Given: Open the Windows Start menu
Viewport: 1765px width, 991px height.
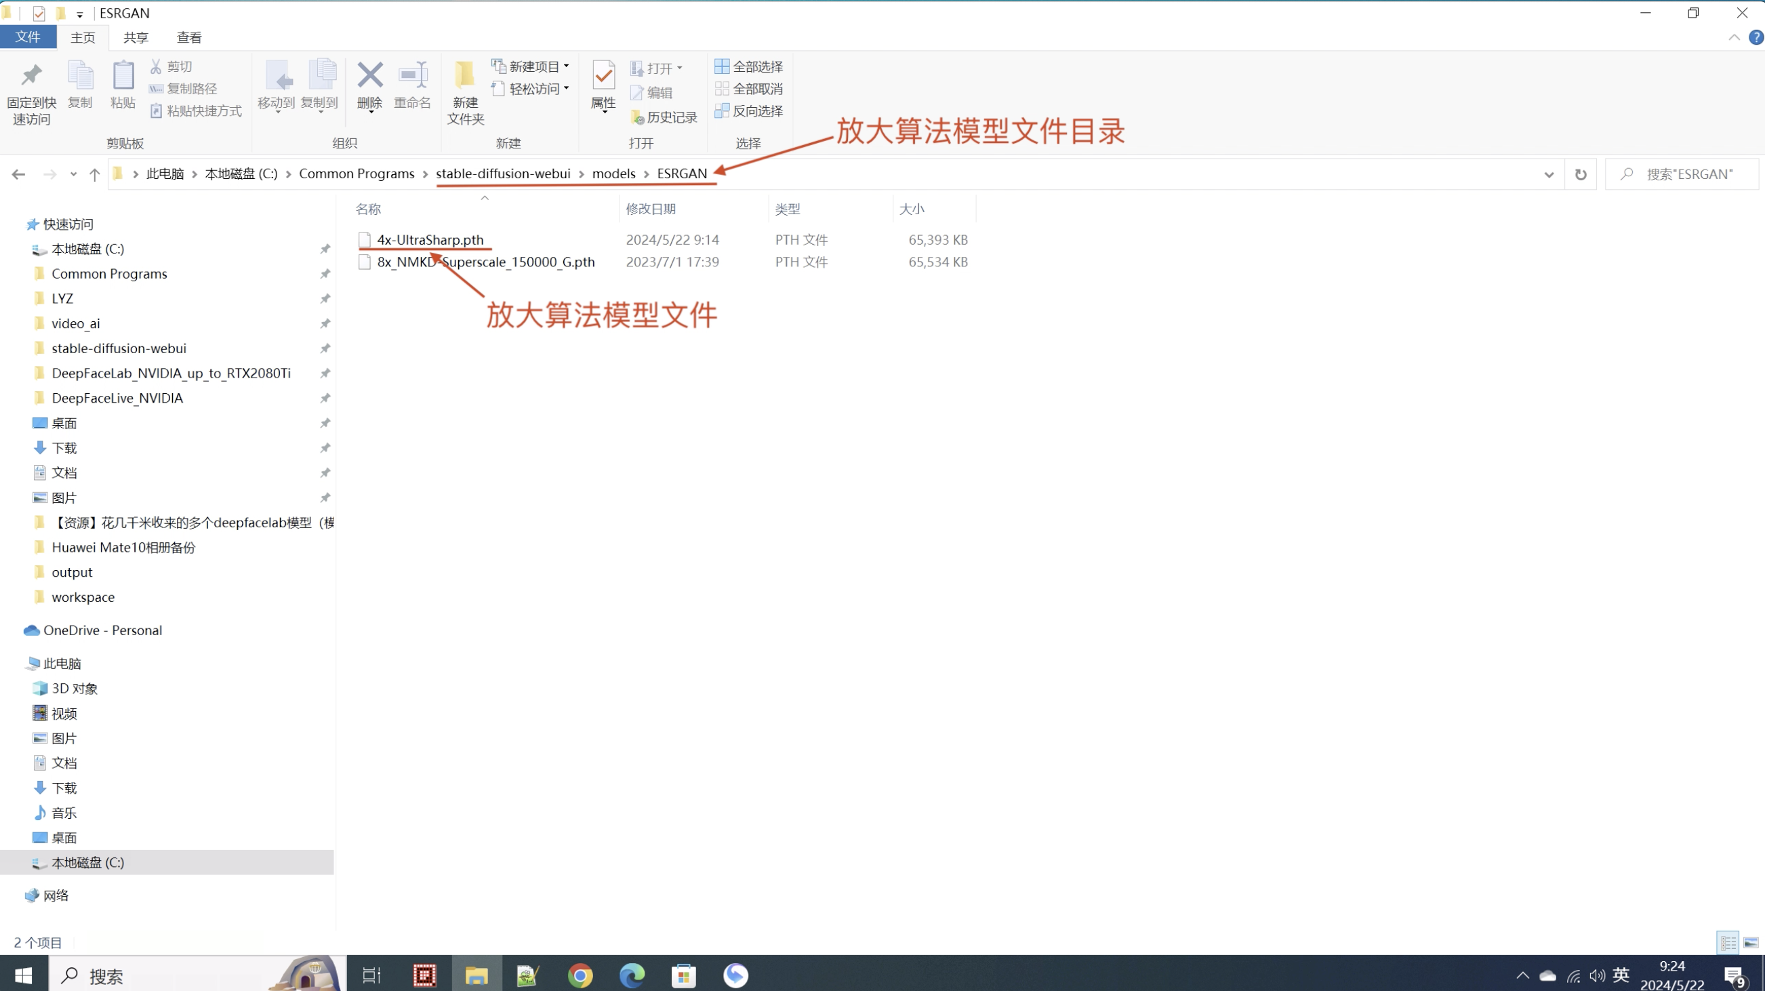Looking at the screenshot, I should pyautogui.click(x=23, y=975).
